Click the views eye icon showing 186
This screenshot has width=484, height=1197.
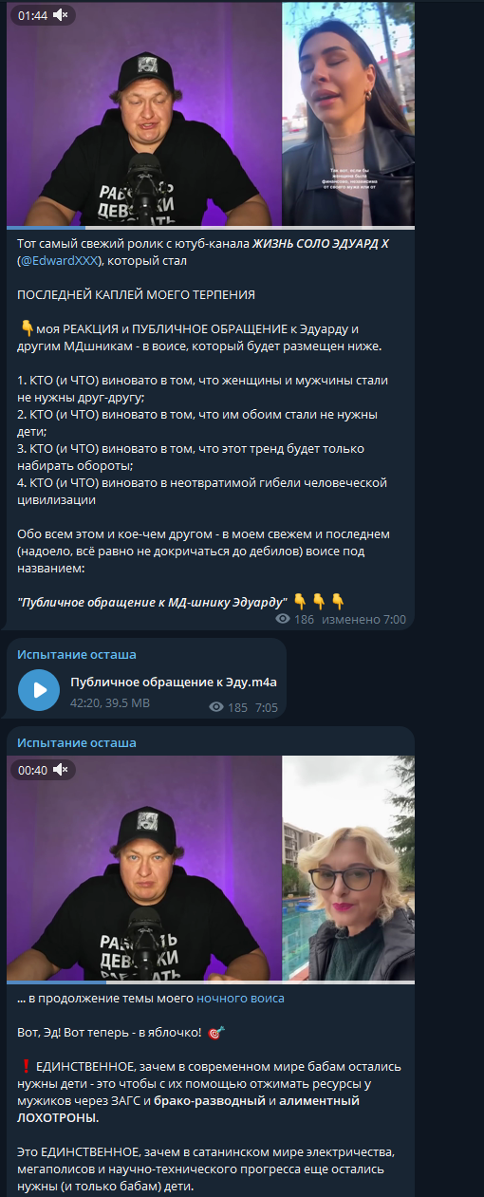coord(282,619)
